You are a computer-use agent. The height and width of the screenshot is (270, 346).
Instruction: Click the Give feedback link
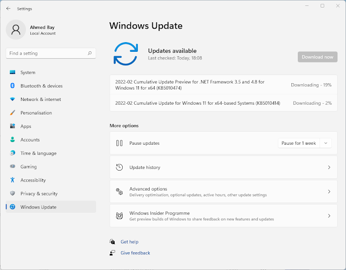[135, 253]
